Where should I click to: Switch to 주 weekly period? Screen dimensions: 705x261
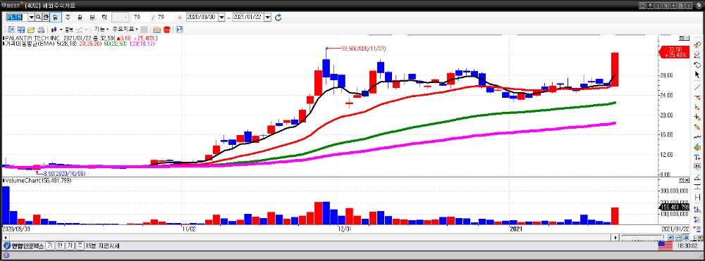pyautogui.click(x=68, y=17)
